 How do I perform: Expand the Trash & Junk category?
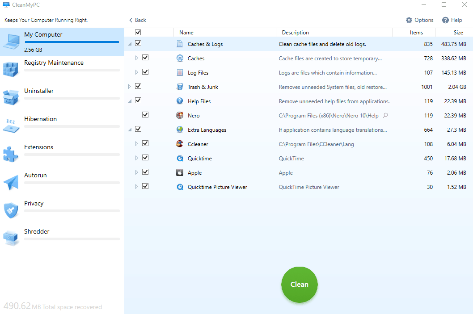tap(130, 87)
